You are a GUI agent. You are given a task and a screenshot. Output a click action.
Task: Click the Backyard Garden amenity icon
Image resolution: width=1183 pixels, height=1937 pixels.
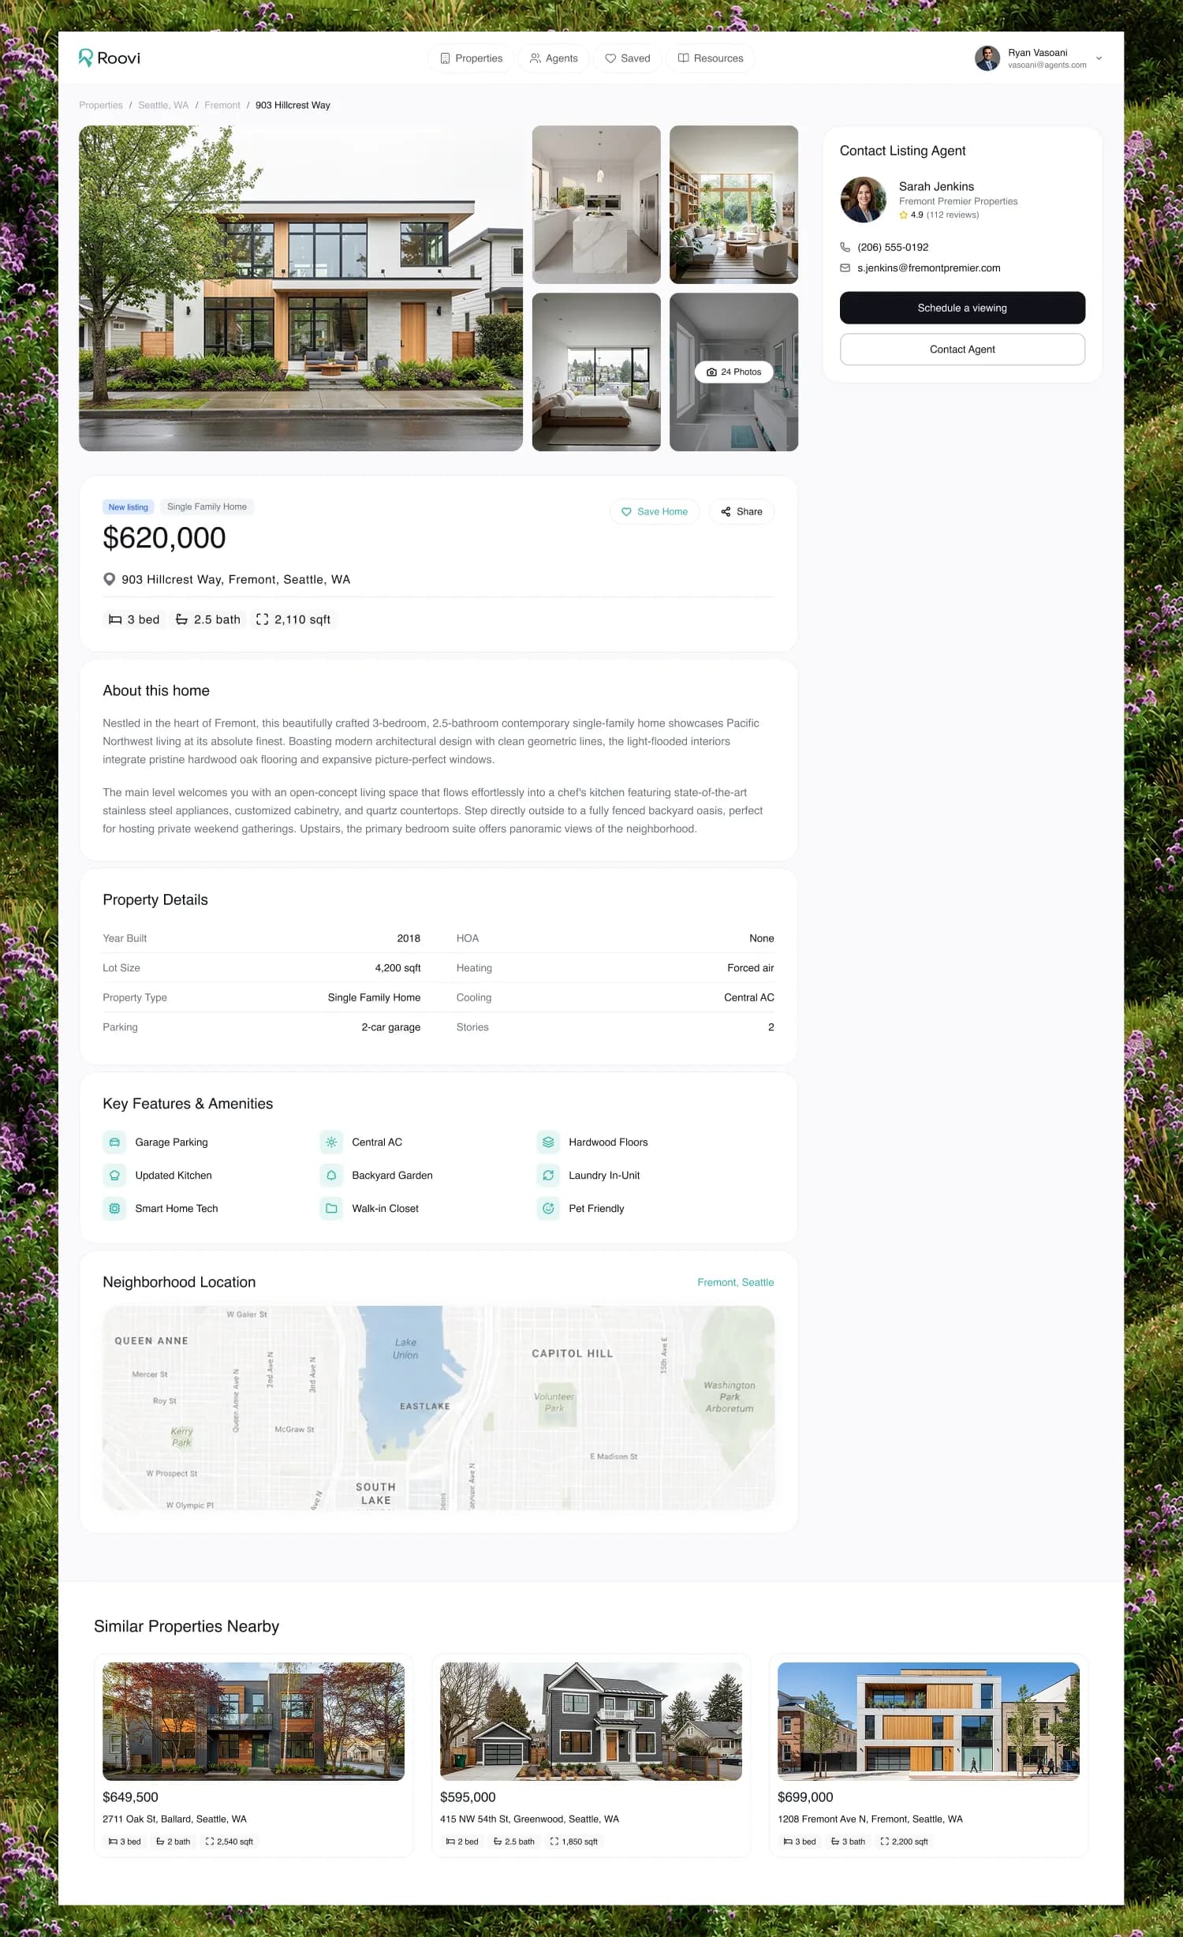pyautogui.click(x=331, y=1175)
